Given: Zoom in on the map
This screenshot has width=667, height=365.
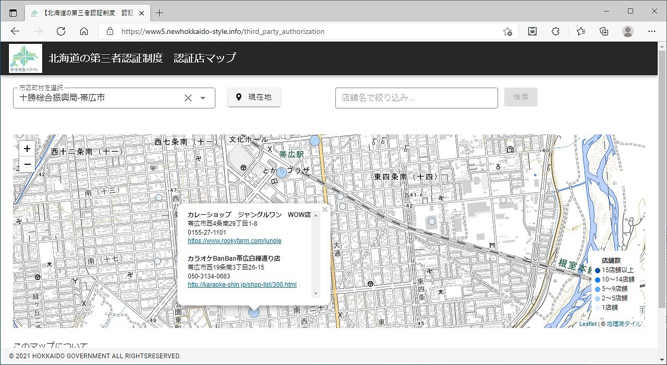Looking at the screenshot, I should (x=27, y=149).
